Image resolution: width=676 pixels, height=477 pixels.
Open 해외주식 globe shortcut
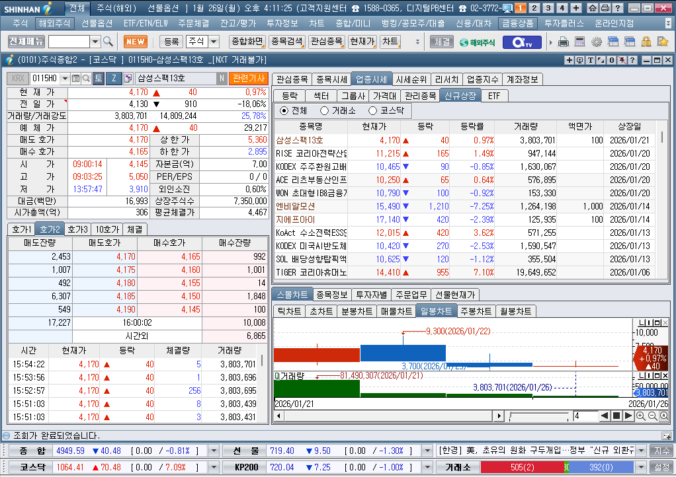coord(478,42)
